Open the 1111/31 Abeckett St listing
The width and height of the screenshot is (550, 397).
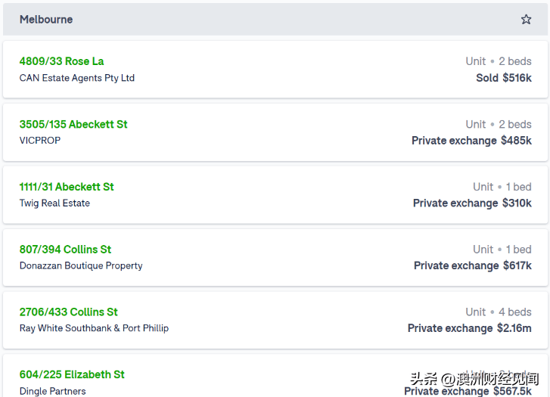[x=67, y=187]
